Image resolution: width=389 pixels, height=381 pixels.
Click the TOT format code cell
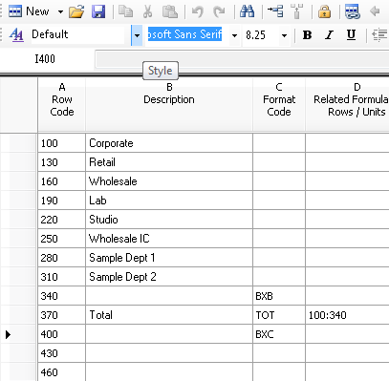[279, 315]
